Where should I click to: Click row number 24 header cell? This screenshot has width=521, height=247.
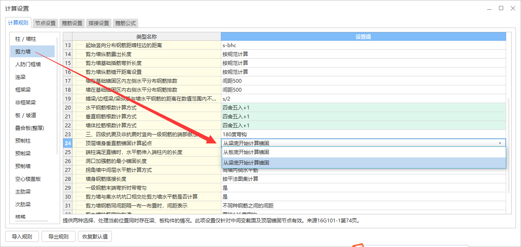pyautogui.click(x=68, y=143)
